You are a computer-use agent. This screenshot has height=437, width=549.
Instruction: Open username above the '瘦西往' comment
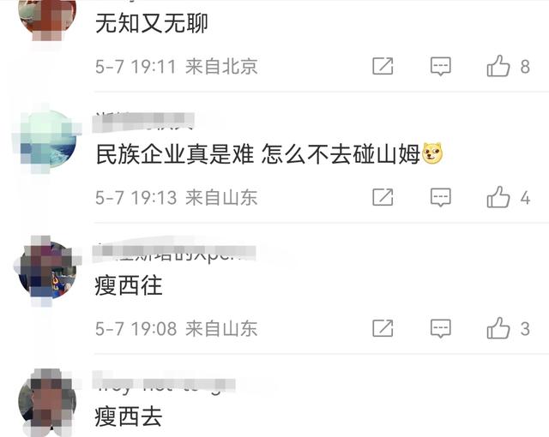pos(174,253)
